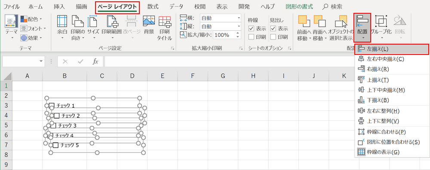This screenshot has width=430, height=170.
Task: Toggle the チェック 1 checkbox
Action: click(x=52, y=106)
